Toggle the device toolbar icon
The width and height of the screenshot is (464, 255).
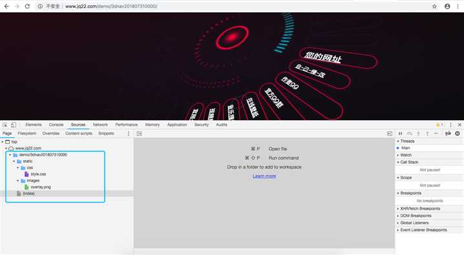pyautogui.click(x=14, y=125)
